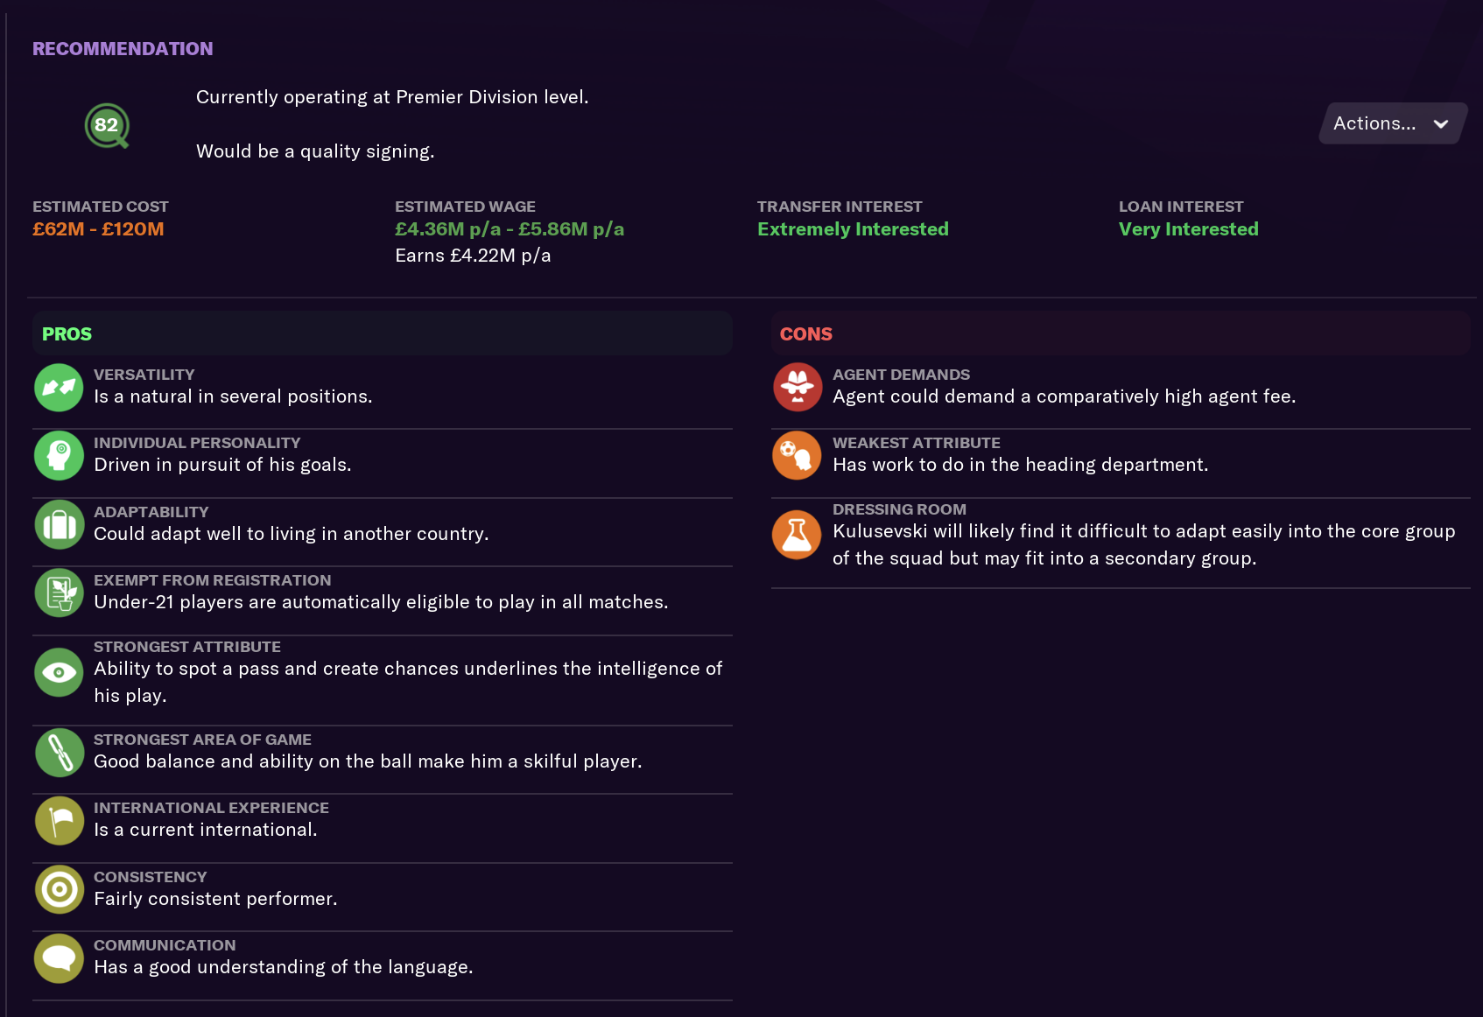Click the Extremely Interested transfer interest text
Viewport: 1483px width, 1017px height.
click(x=853, y=229)
